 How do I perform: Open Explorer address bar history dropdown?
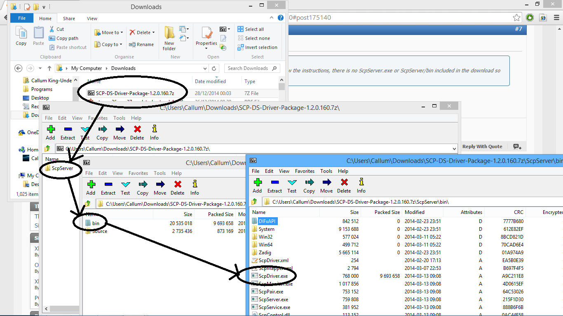click(x=205, y=68)
